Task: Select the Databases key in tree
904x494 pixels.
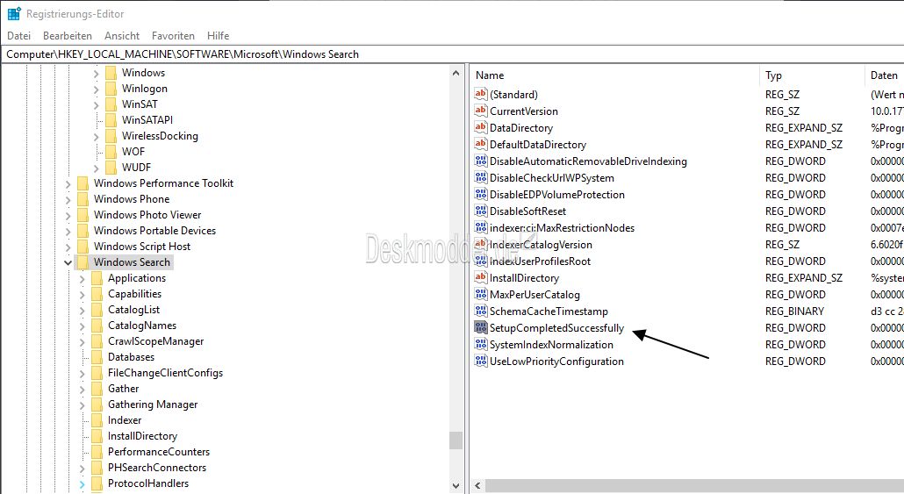Action: pos(131,357)
